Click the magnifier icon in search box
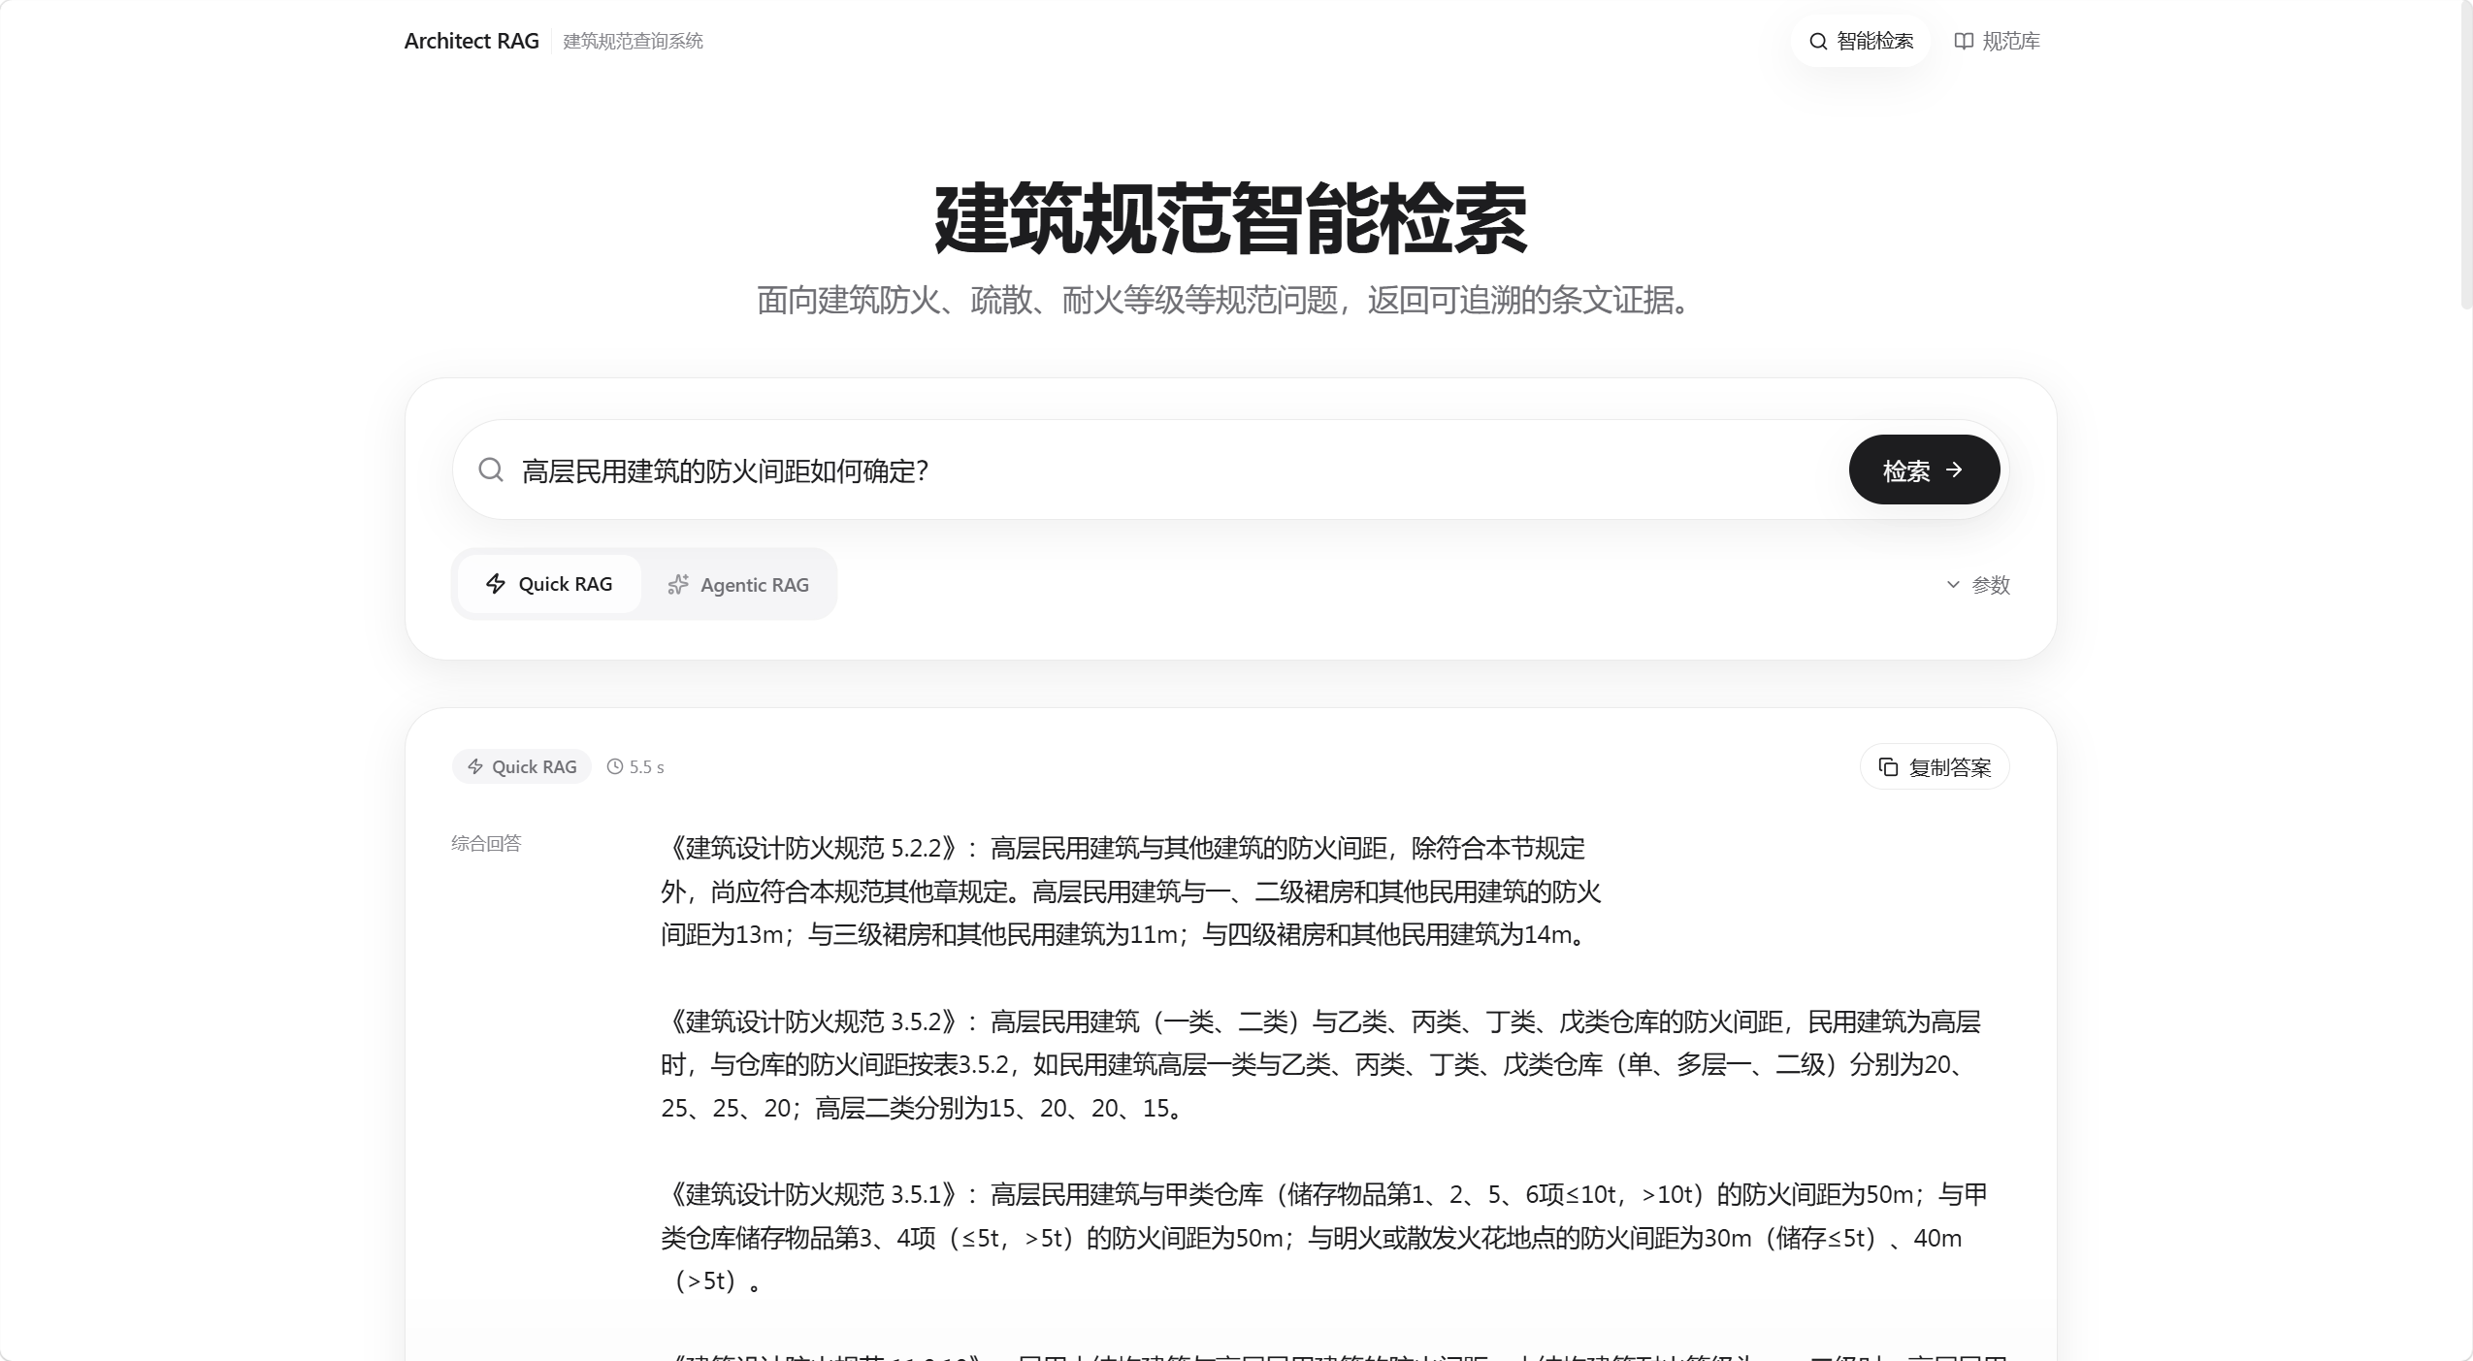The image size is (2473, 1361). pyautogui.click(x=491, y=470)
